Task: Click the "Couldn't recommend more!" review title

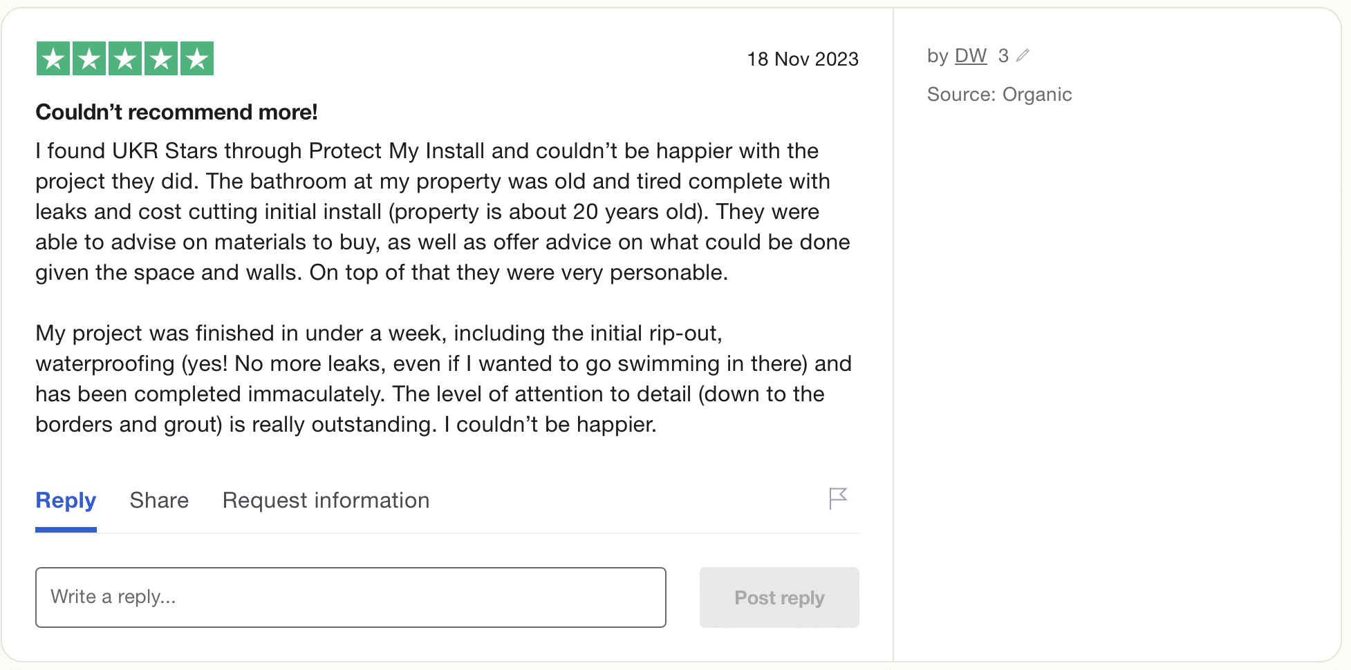Action: (176, 112)
